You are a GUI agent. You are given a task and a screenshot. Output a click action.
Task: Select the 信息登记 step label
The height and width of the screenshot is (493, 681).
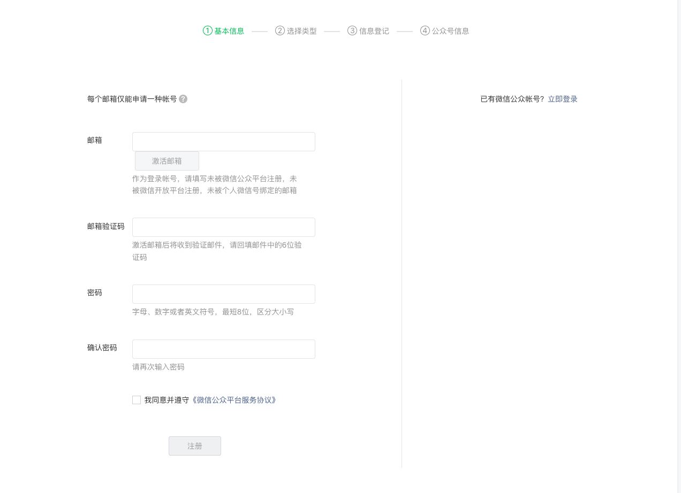click(373, 30)
